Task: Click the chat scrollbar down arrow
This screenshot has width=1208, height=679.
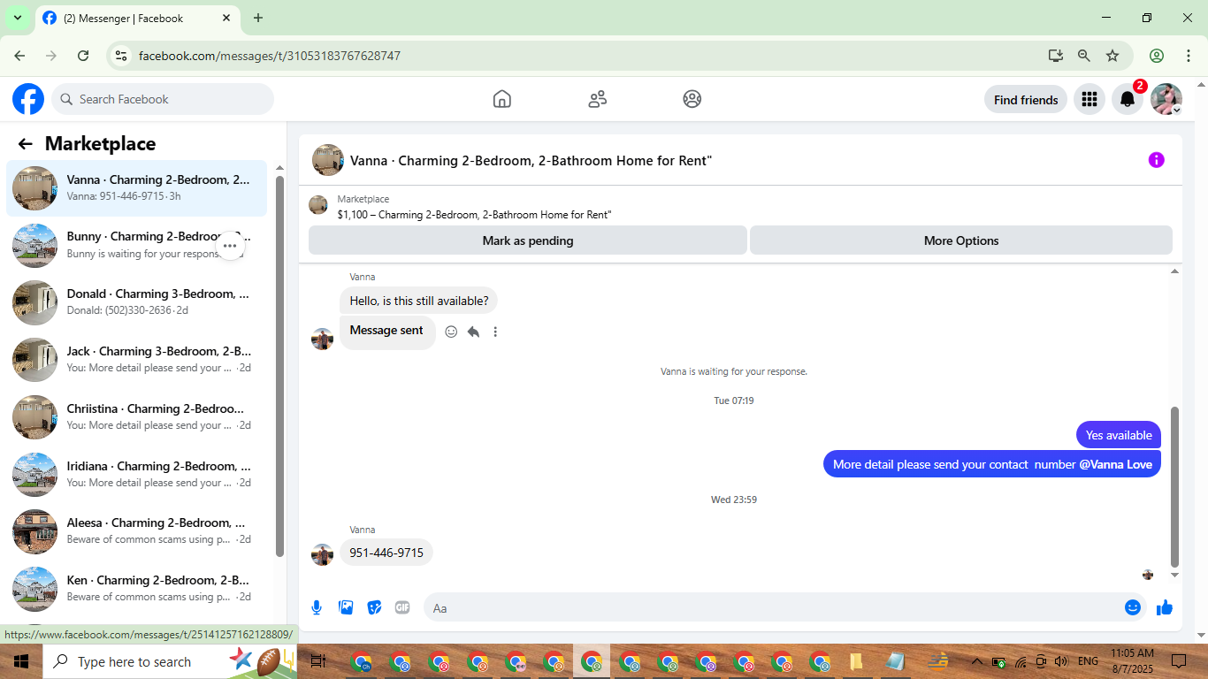Action: coord(1175,575)
